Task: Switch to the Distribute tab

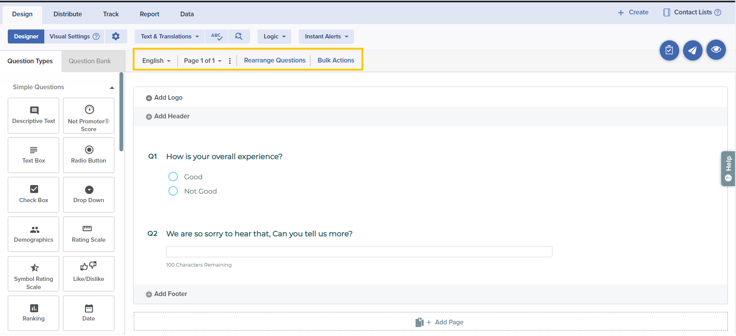Action: 68,14
